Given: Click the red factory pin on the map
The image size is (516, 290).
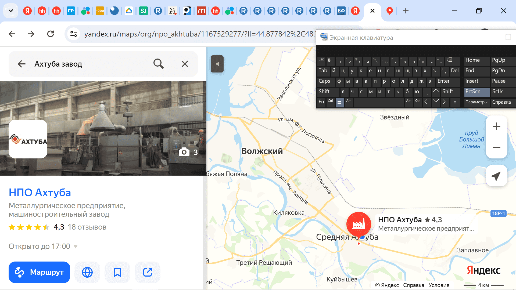Looking at the screenshot, I should pos(359,224).
